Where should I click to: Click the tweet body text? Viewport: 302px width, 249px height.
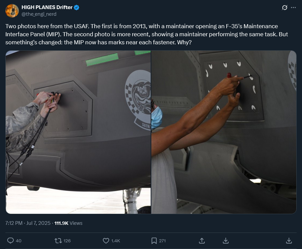pyautogui.click(x=147, y=34)
